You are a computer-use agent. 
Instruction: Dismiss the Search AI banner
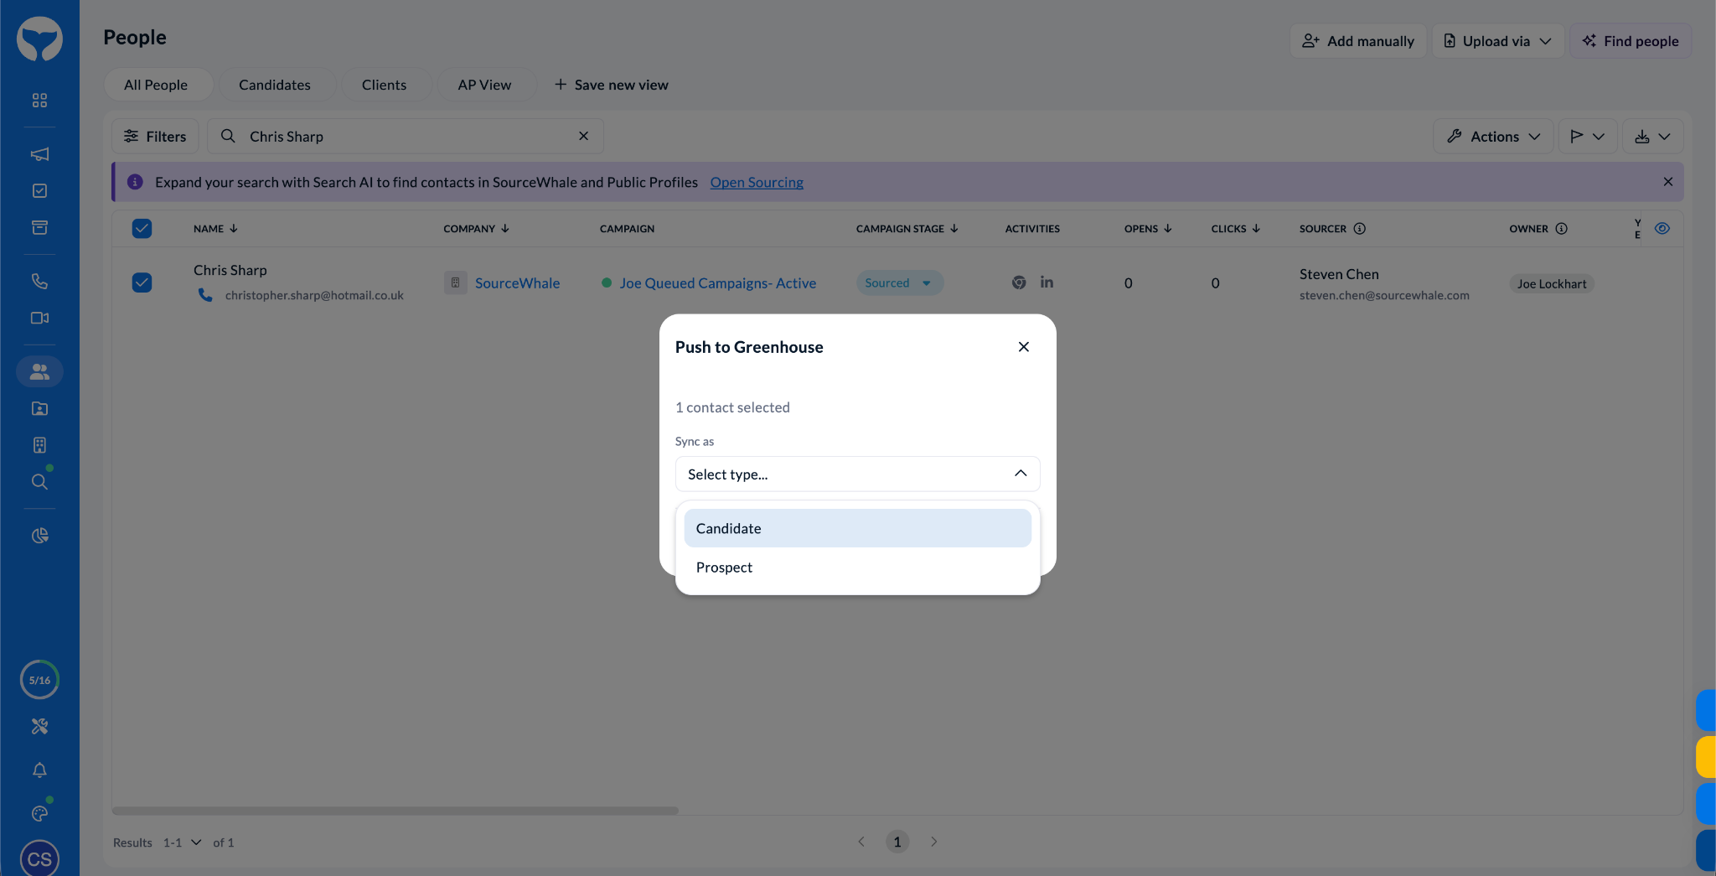point(1668,182)
